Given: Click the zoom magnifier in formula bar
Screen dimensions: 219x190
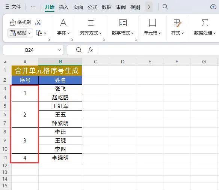Looking at the screenshot, I should (x=79, y=50).
